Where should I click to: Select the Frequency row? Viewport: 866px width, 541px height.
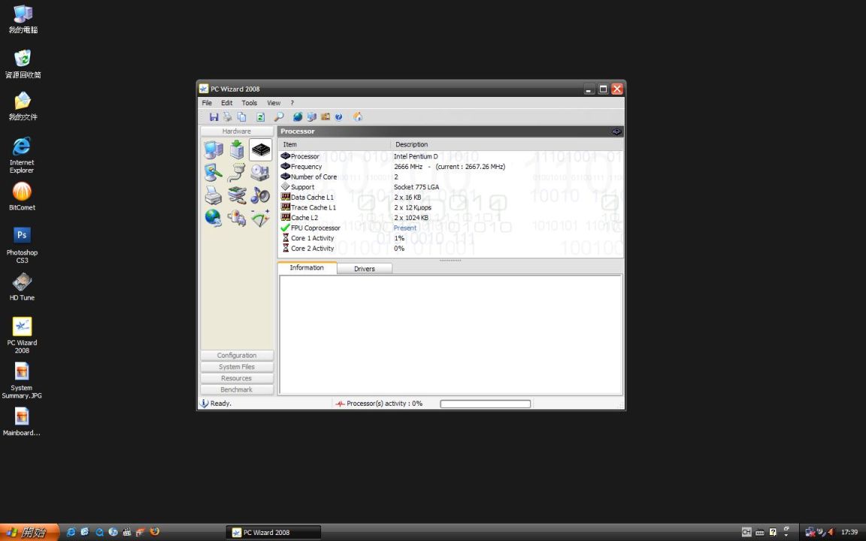tap(450, 167)
